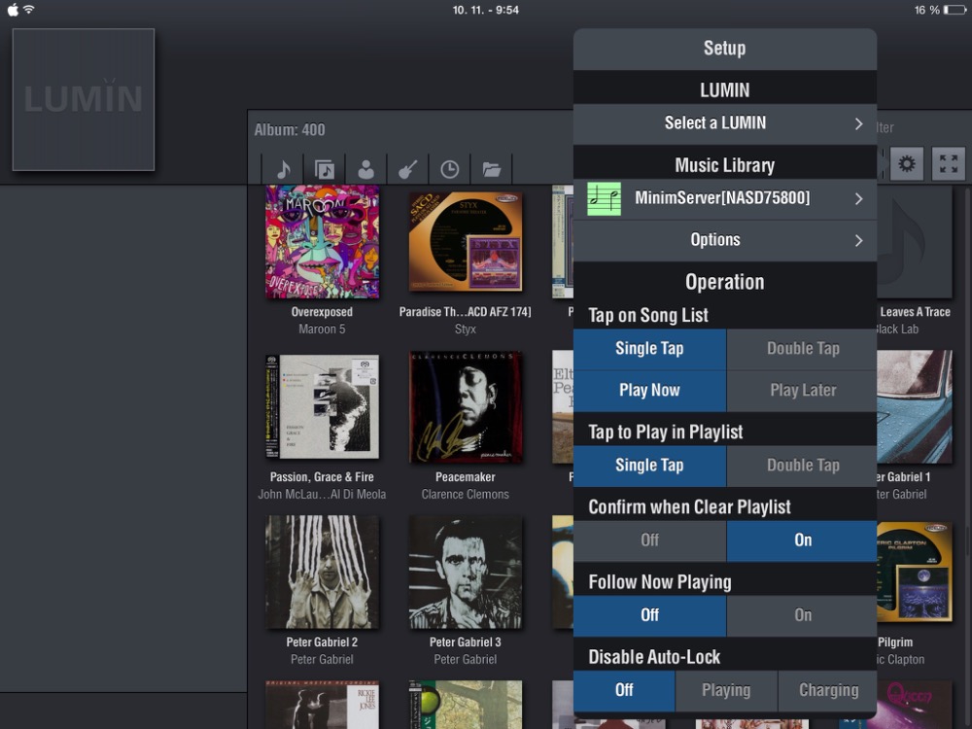Set Disable Auto-Lock to Off
Screen dimensions: 972x729
[624, 690]
